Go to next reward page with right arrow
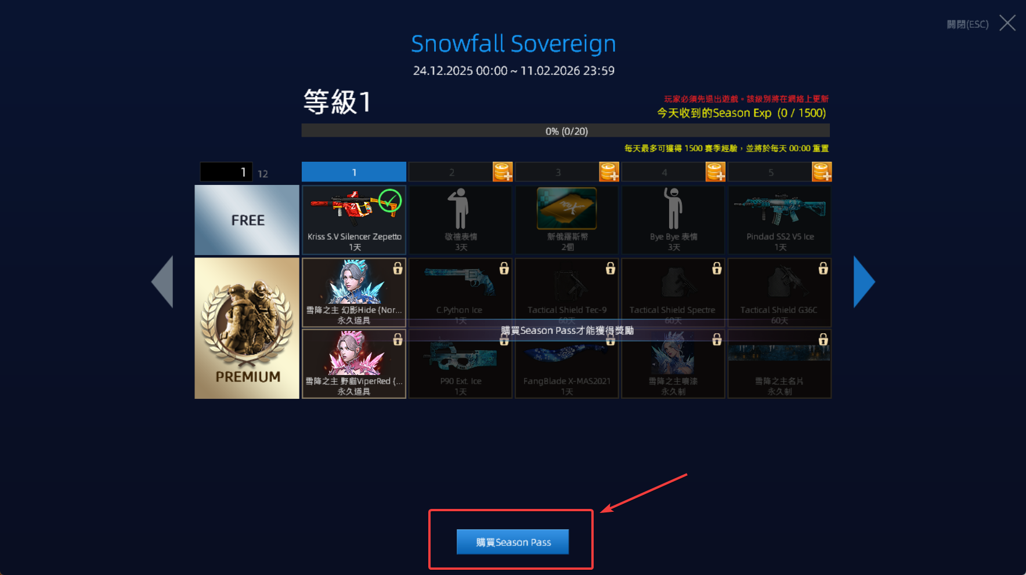The height and width of the screenshot is (575, 1026). pos(864,282)
